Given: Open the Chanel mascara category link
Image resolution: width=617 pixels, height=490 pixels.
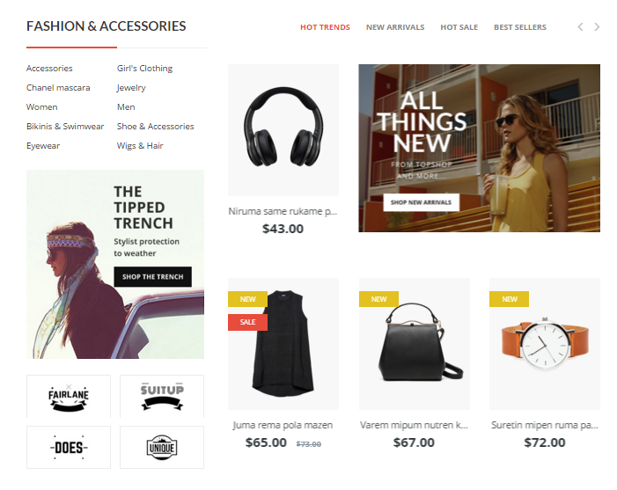Looking at the screenshot, I should 58,88.
